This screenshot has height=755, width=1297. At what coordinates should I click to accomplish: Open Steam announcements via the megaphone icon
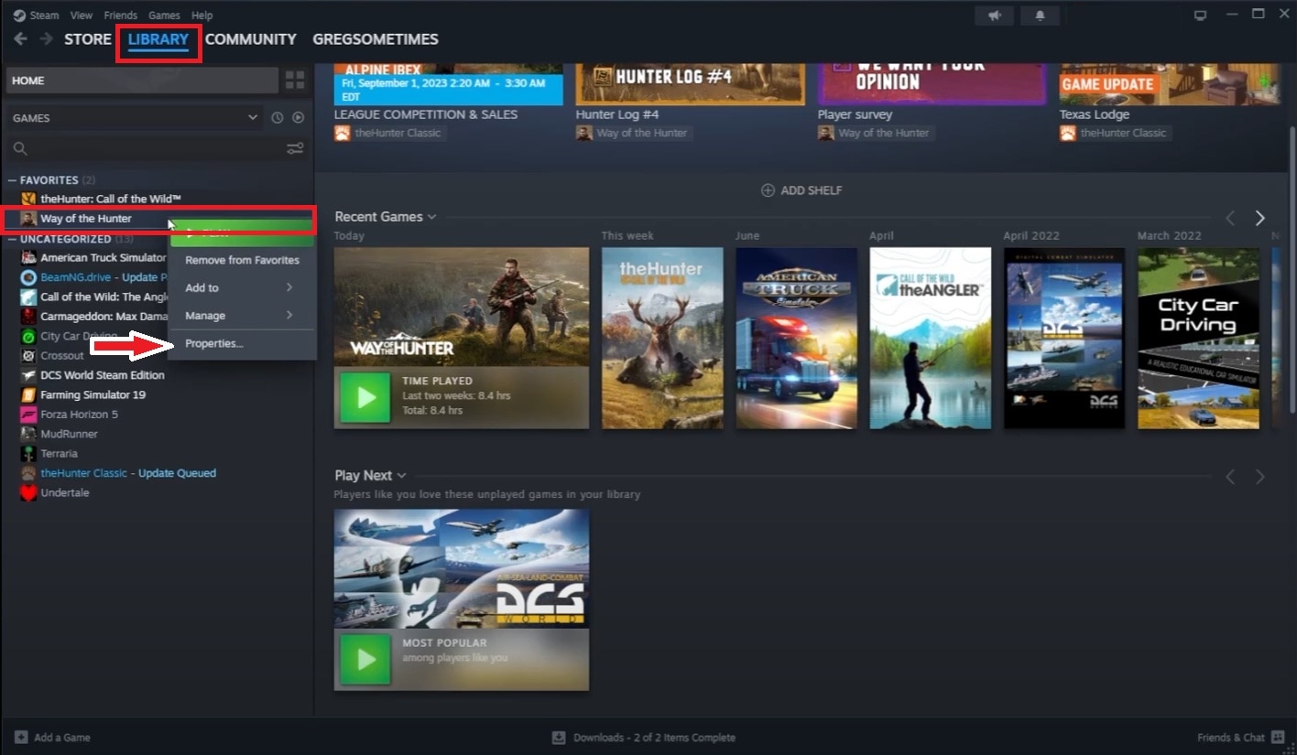[995, 15]
